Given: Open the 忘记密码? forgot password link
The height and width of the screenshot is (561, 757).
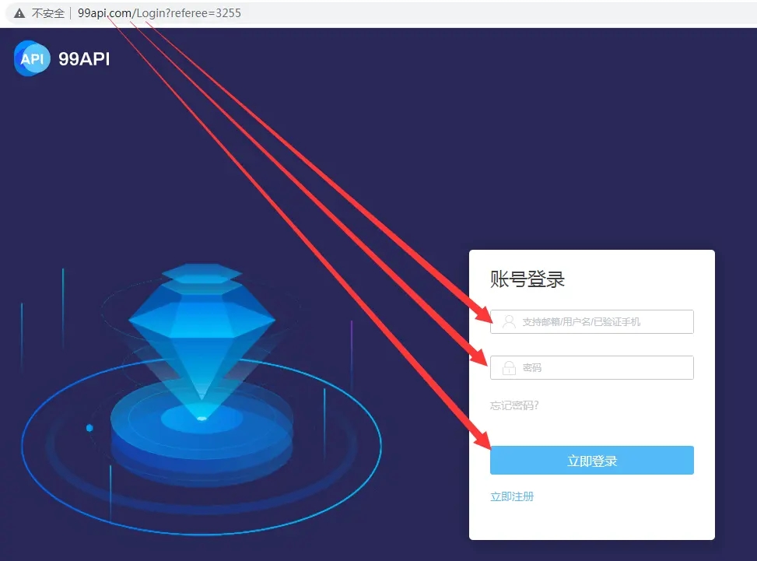Looking at the screenshot, I should [x=514, y=405].
